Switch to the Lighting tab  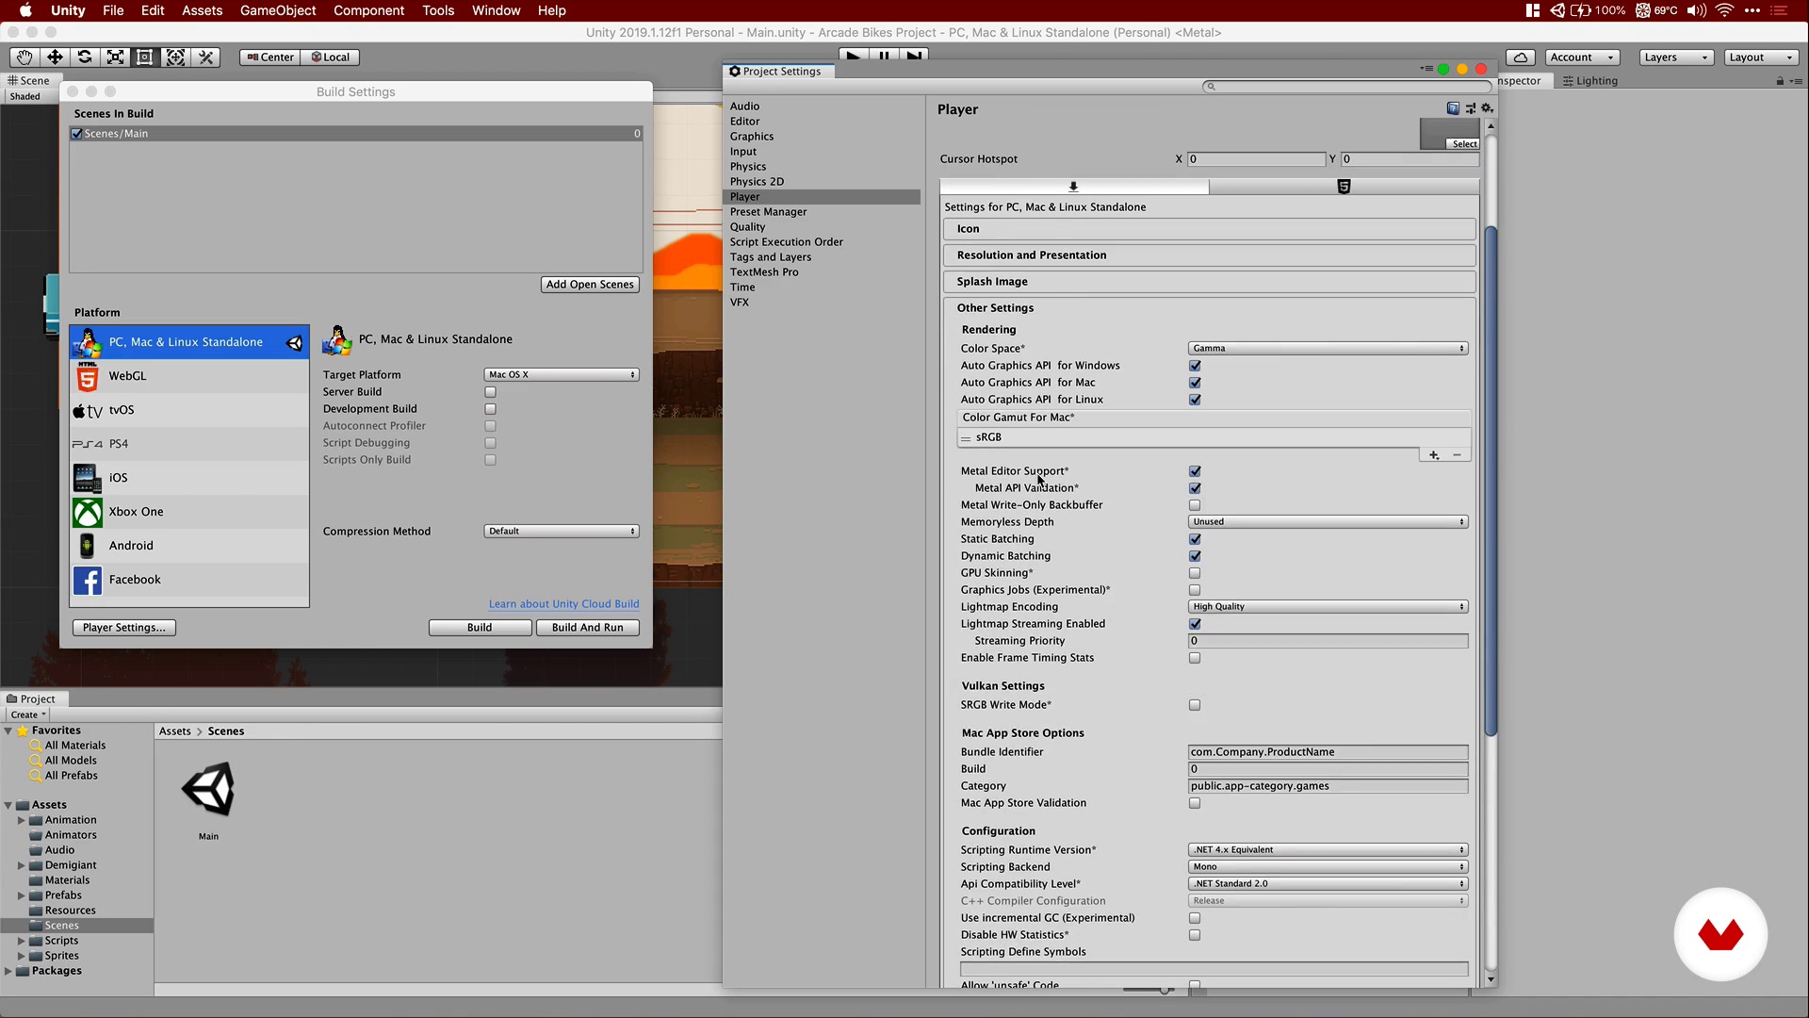tap(1590, 81)
